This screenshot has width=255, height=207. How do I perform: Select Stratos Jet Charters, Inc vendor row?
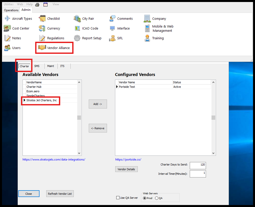point(42,100)
